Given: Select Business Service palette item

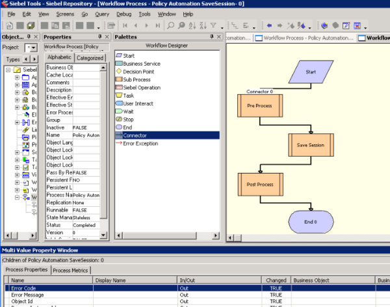Looking at the screenshot, I should (x=138, y=64).
